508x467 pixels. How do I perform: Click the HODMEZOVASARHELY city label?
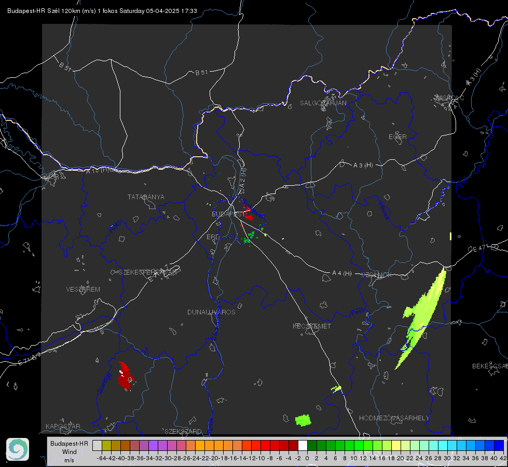[394, 418]
